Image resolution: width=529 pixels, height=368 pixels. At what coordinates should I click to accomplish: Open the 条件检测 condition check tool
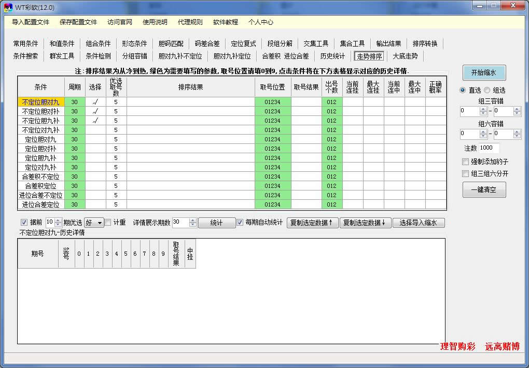98,56
